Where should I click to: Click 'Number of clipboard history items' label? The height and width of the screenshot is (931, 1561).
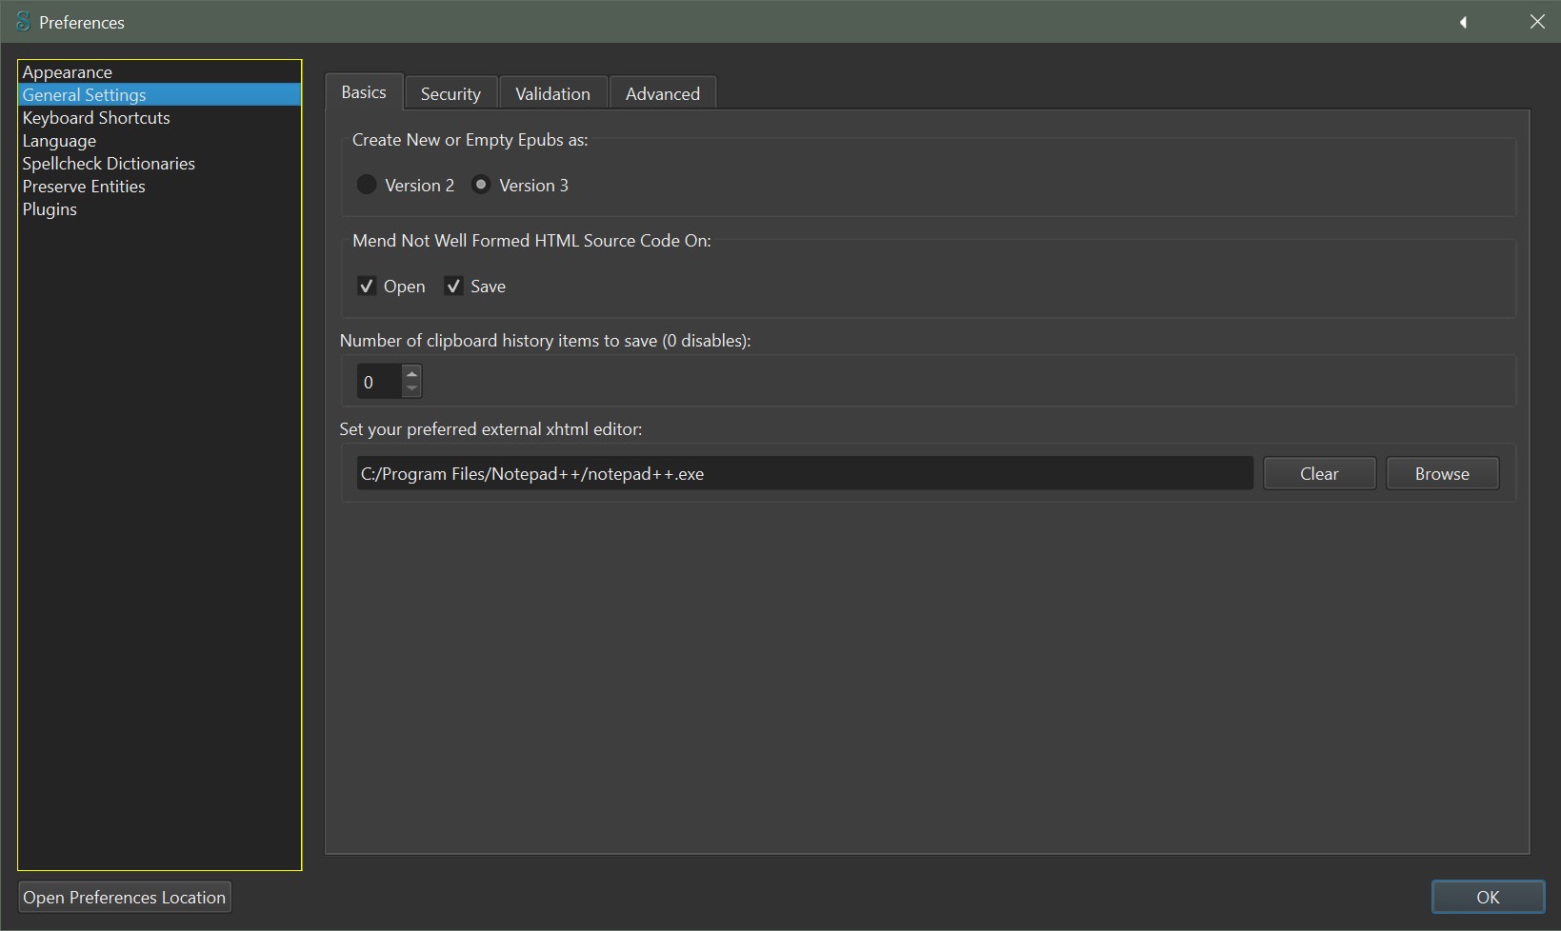coord(546,341)
